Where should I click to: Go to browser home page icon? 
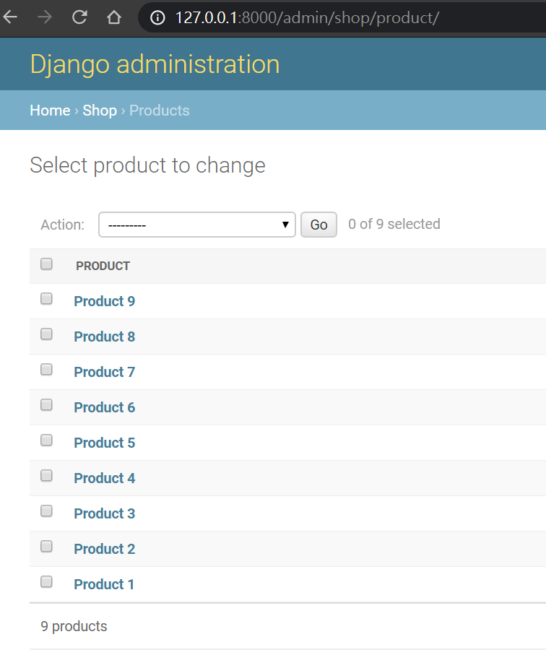coord(114,17)
